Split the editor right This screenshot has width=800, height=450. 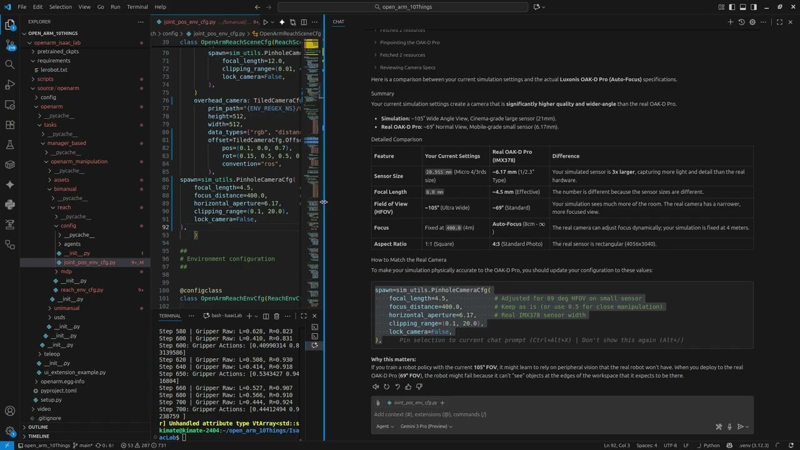click(x=304, y=22)
